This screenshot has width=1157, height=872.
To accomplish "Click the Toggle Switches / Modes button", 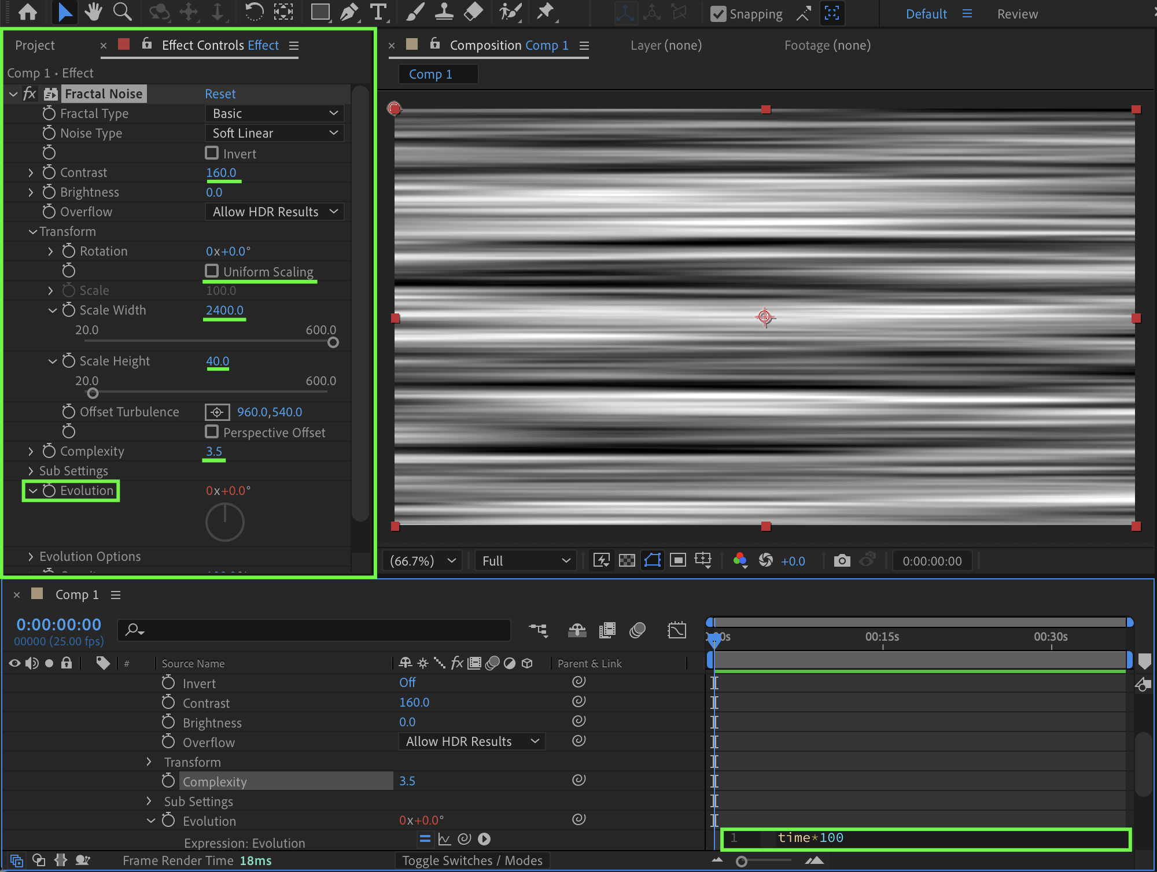I will point(472,860).
